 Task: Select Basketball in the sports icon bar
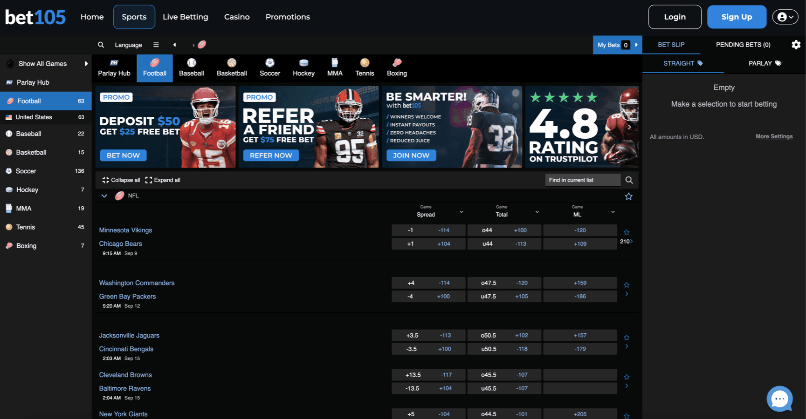point(232,68)
